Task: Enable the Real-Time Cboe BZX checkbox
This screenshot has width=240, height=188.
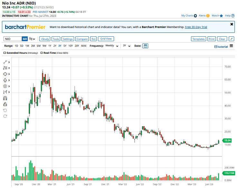Action: pos(42,53)
